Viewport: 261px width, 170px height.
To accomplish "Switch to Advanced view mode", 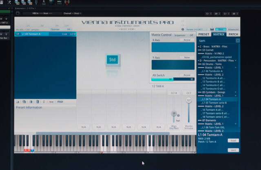I will click(233, 30).
